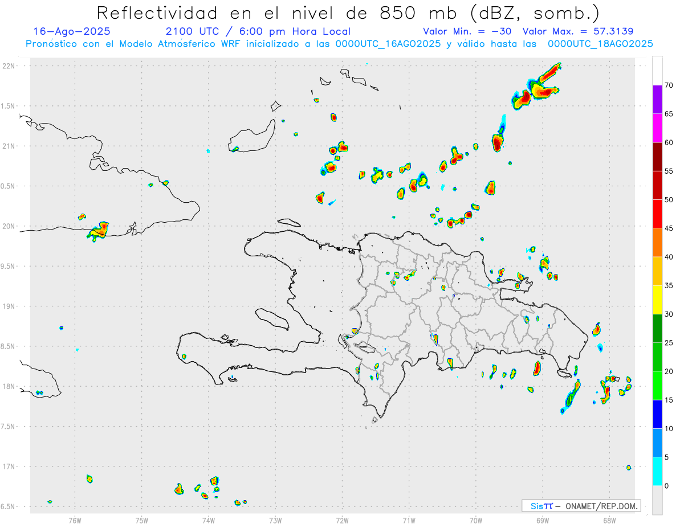Click the "70W" longitude label
The width and height of the screenshot is (684, 528).
point(476,520)
